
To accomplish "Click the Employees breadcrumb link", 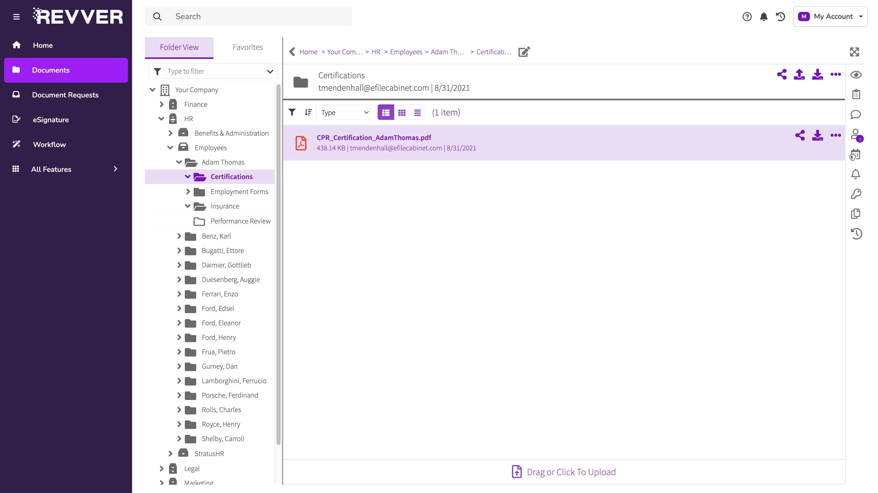I will tap(406, 52).
